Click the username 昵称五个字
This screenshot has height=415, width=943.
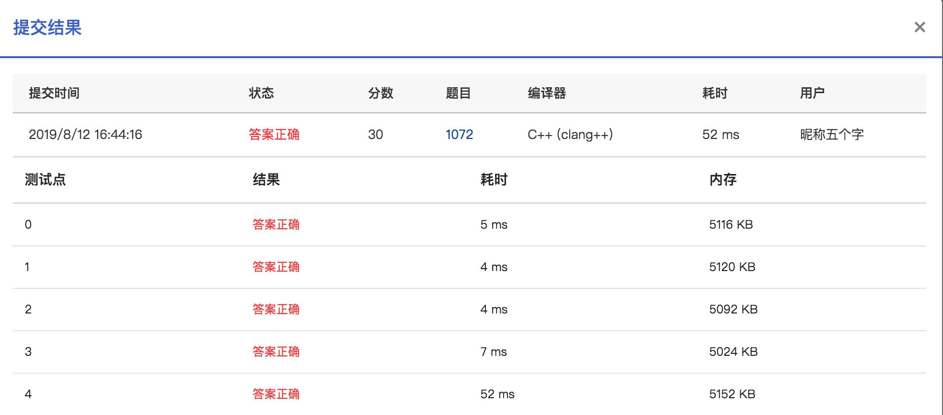coord(832,135)
